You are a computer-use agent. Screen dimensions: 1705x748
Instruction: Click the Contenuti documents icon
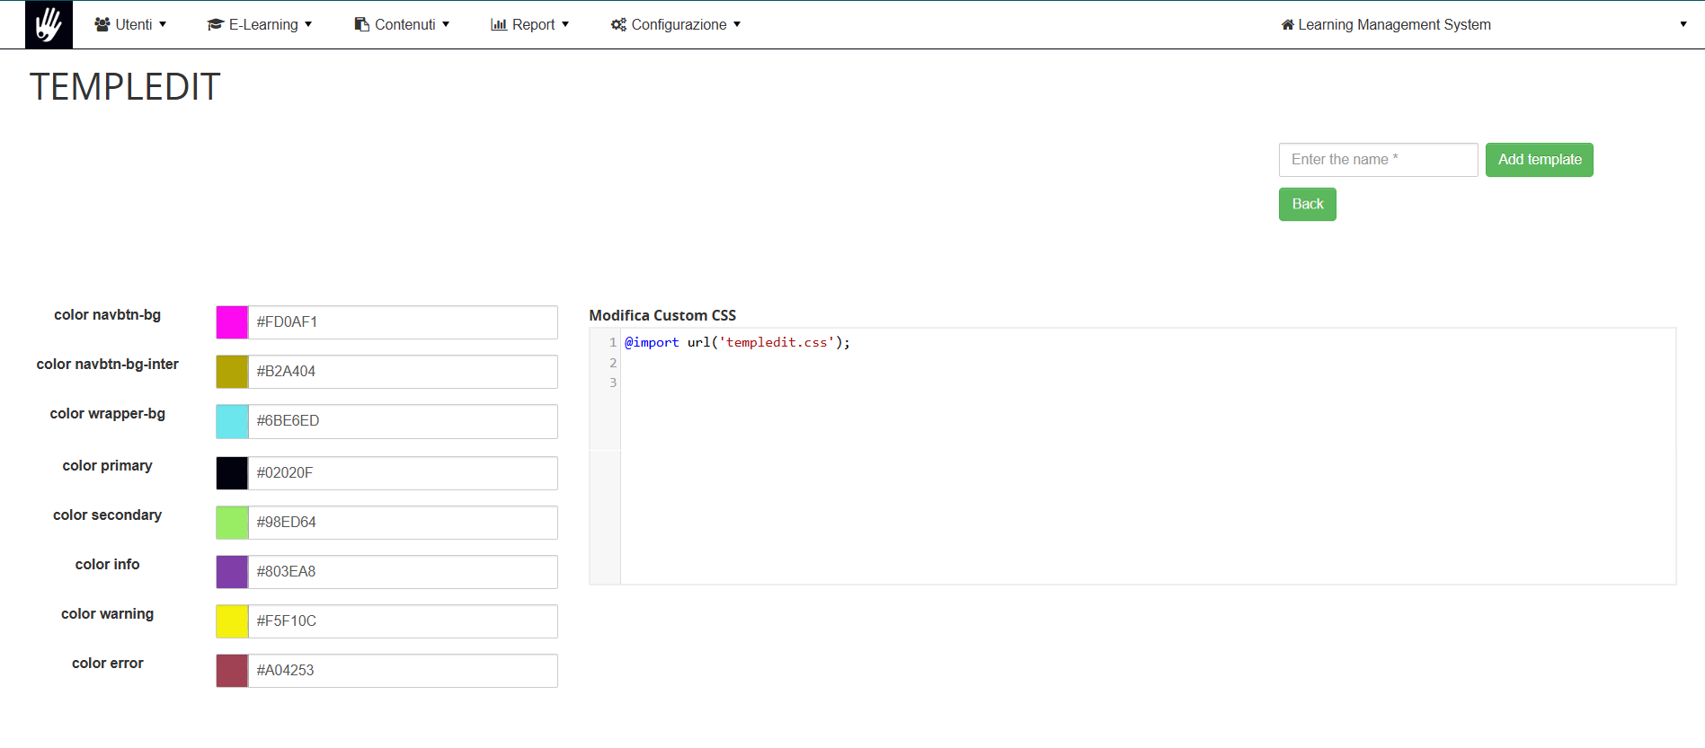[x=362, y=24]
